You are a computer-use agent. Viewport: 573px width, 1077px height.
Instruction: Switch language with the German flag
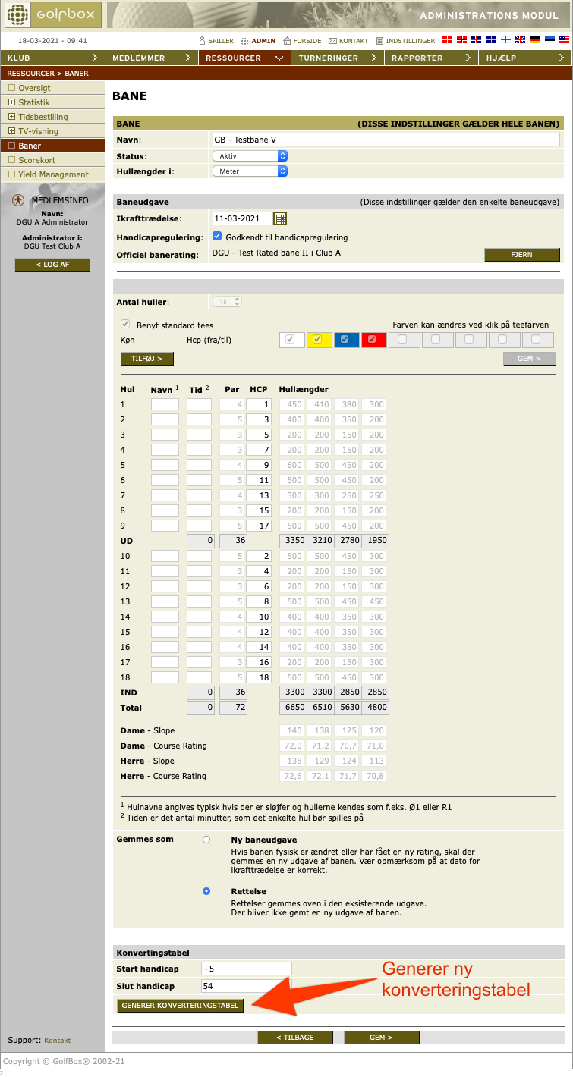tap(535, 40)
